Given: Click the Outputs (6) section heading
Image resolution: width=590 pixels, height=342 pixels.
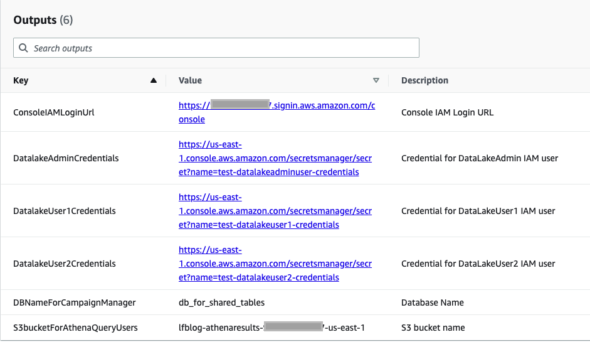Looking at the screenshot, I should (43, 20).
